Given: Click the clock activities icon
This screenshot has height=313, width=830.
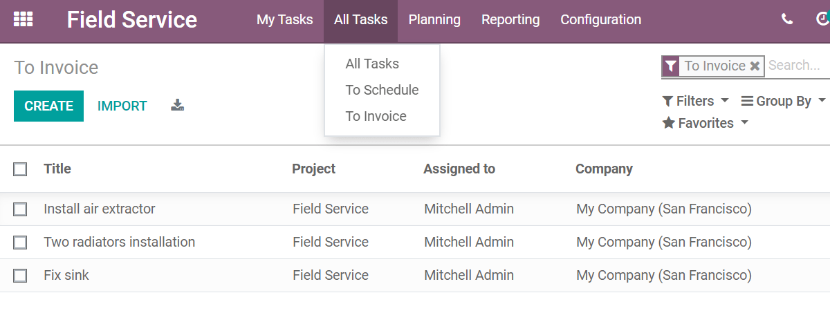Looking at the screenshot, I should pos(822,19).
